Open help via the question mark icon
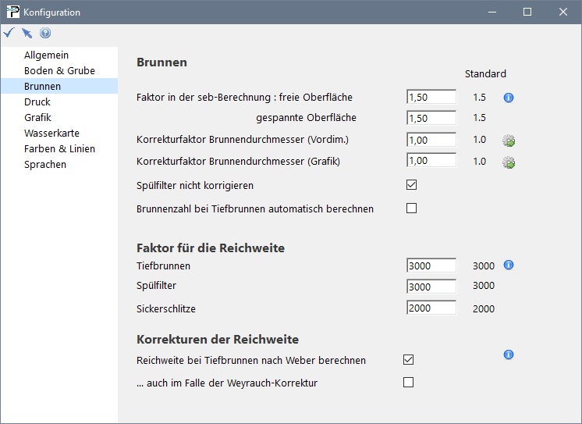 (x=45, y=34)
